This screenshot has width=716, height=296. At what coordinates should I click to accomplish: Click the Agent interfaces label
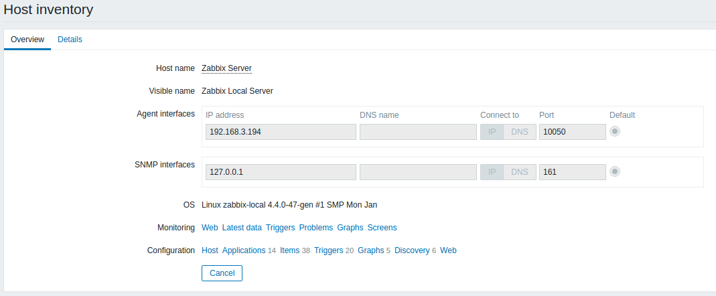pyautogui.click(x=165, y=114)
